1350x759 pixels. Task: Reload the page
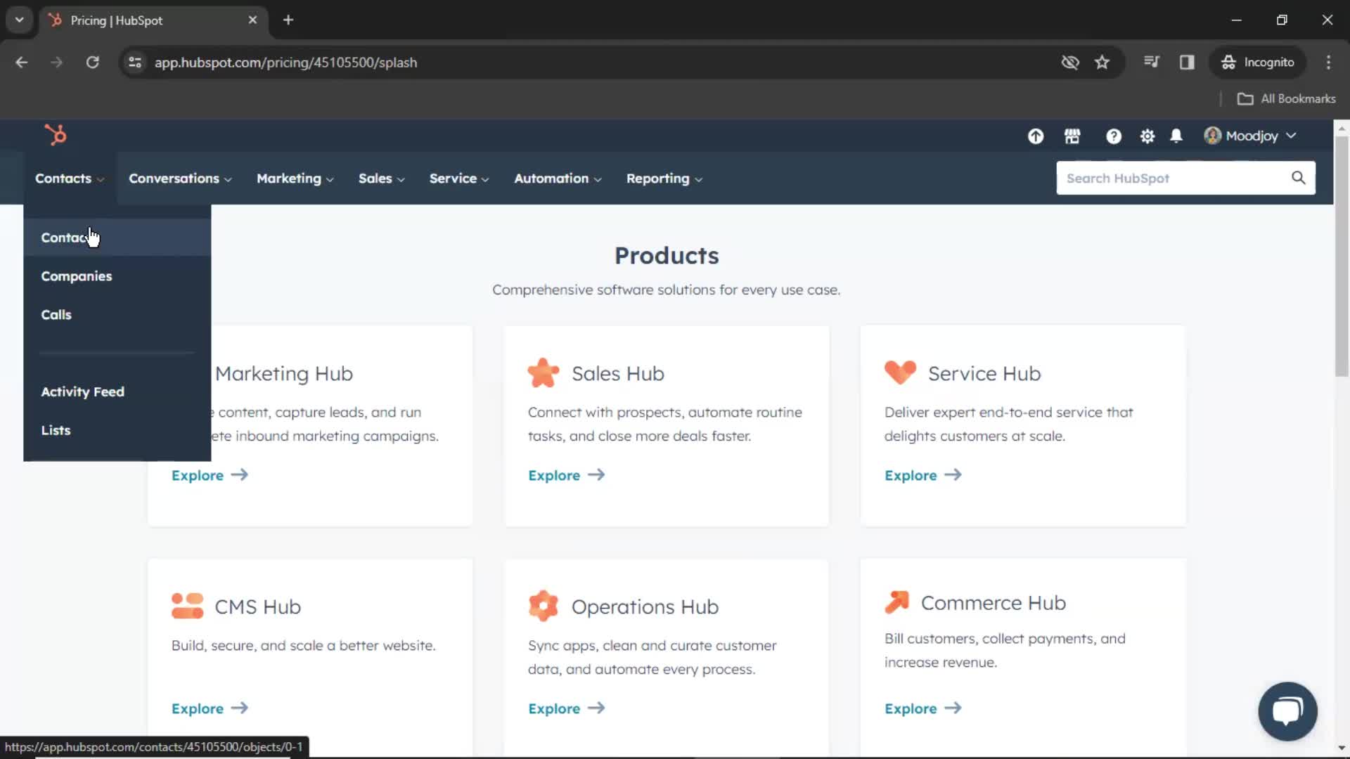click(x=92, y=63)
